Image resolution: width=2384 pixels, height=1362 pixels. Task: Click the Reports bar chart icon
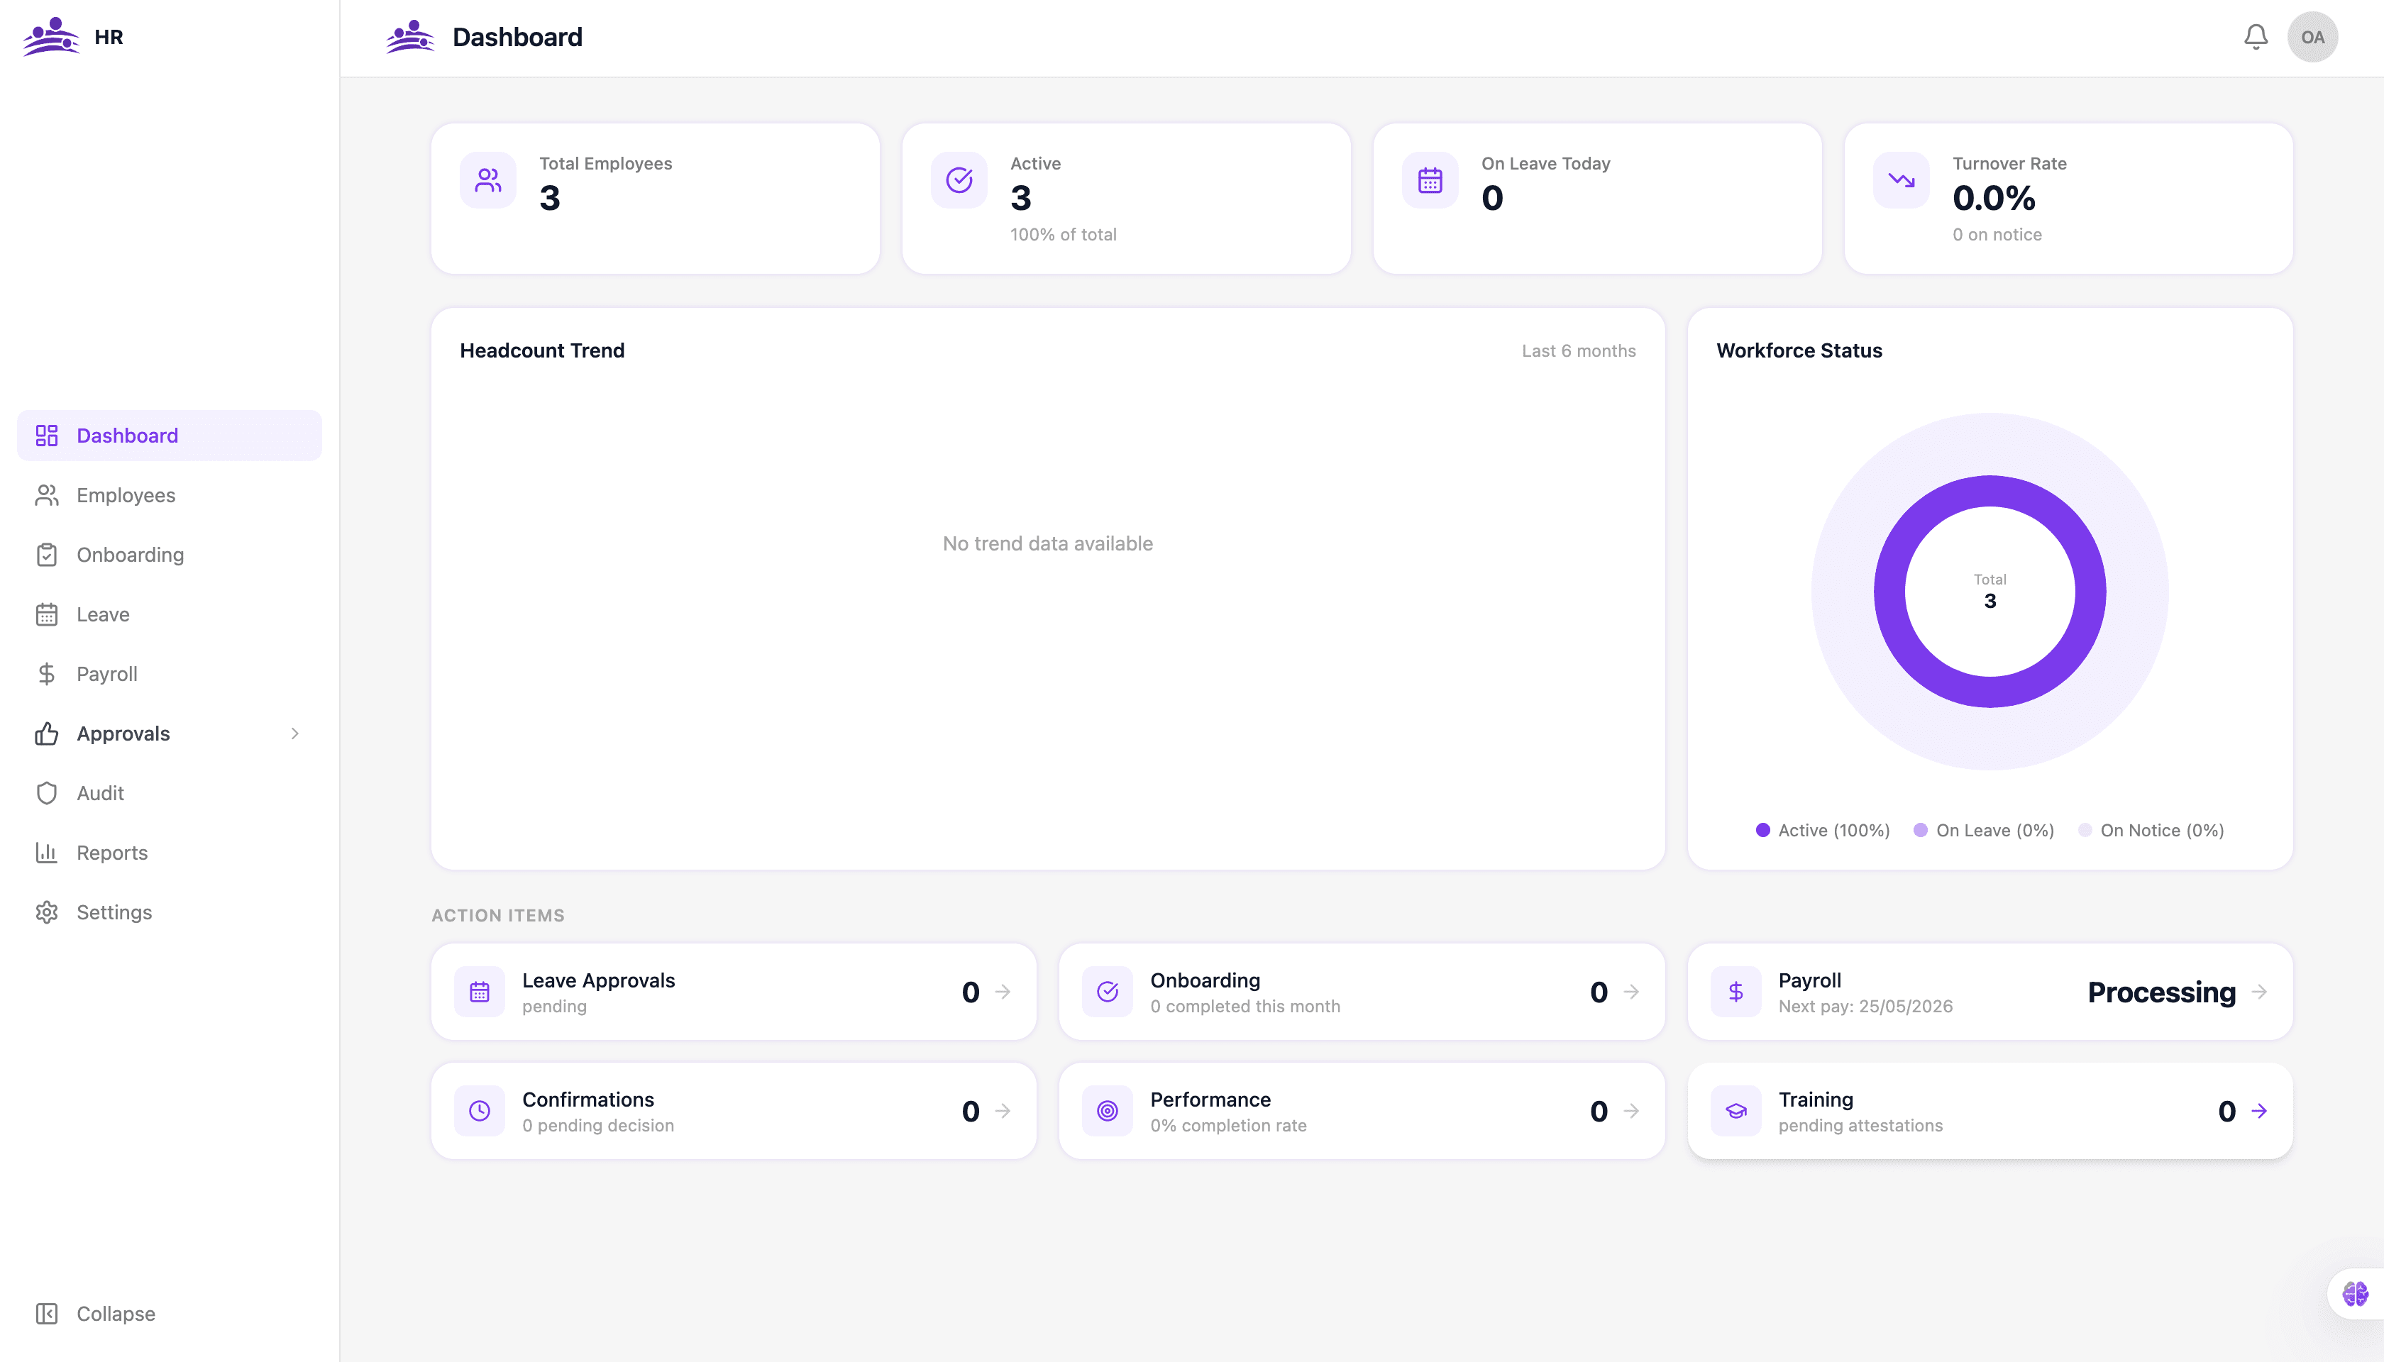click(x=47, y=852)
